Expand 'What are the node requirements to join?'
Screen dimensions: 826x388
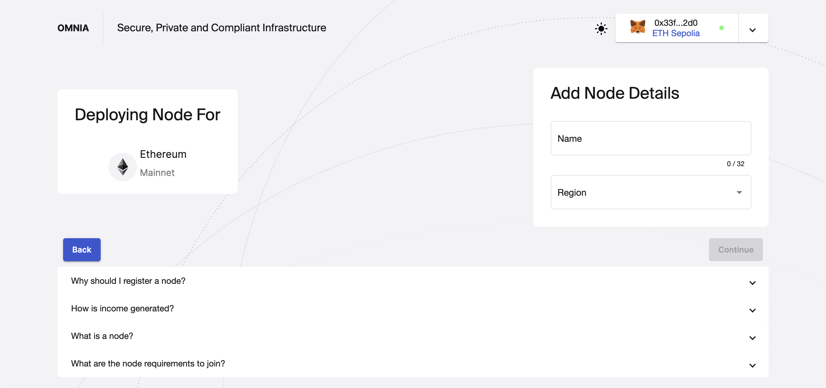pyautogui.click(x=413, y=364)
